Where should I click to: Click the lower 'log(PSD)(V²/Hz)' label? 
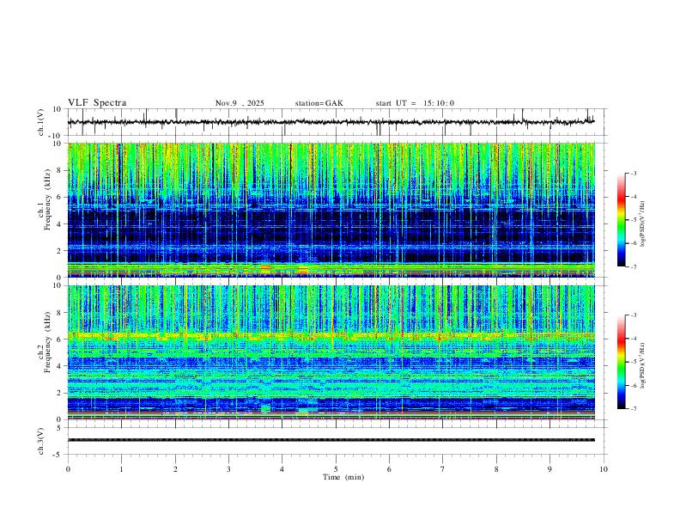click(x=642, y=366)
